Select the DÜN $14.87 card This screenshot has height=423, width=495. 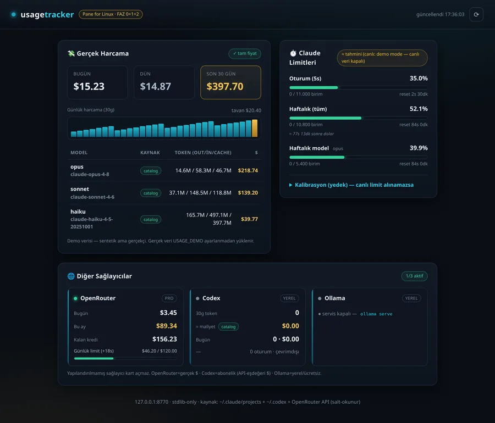click(164, 82)
